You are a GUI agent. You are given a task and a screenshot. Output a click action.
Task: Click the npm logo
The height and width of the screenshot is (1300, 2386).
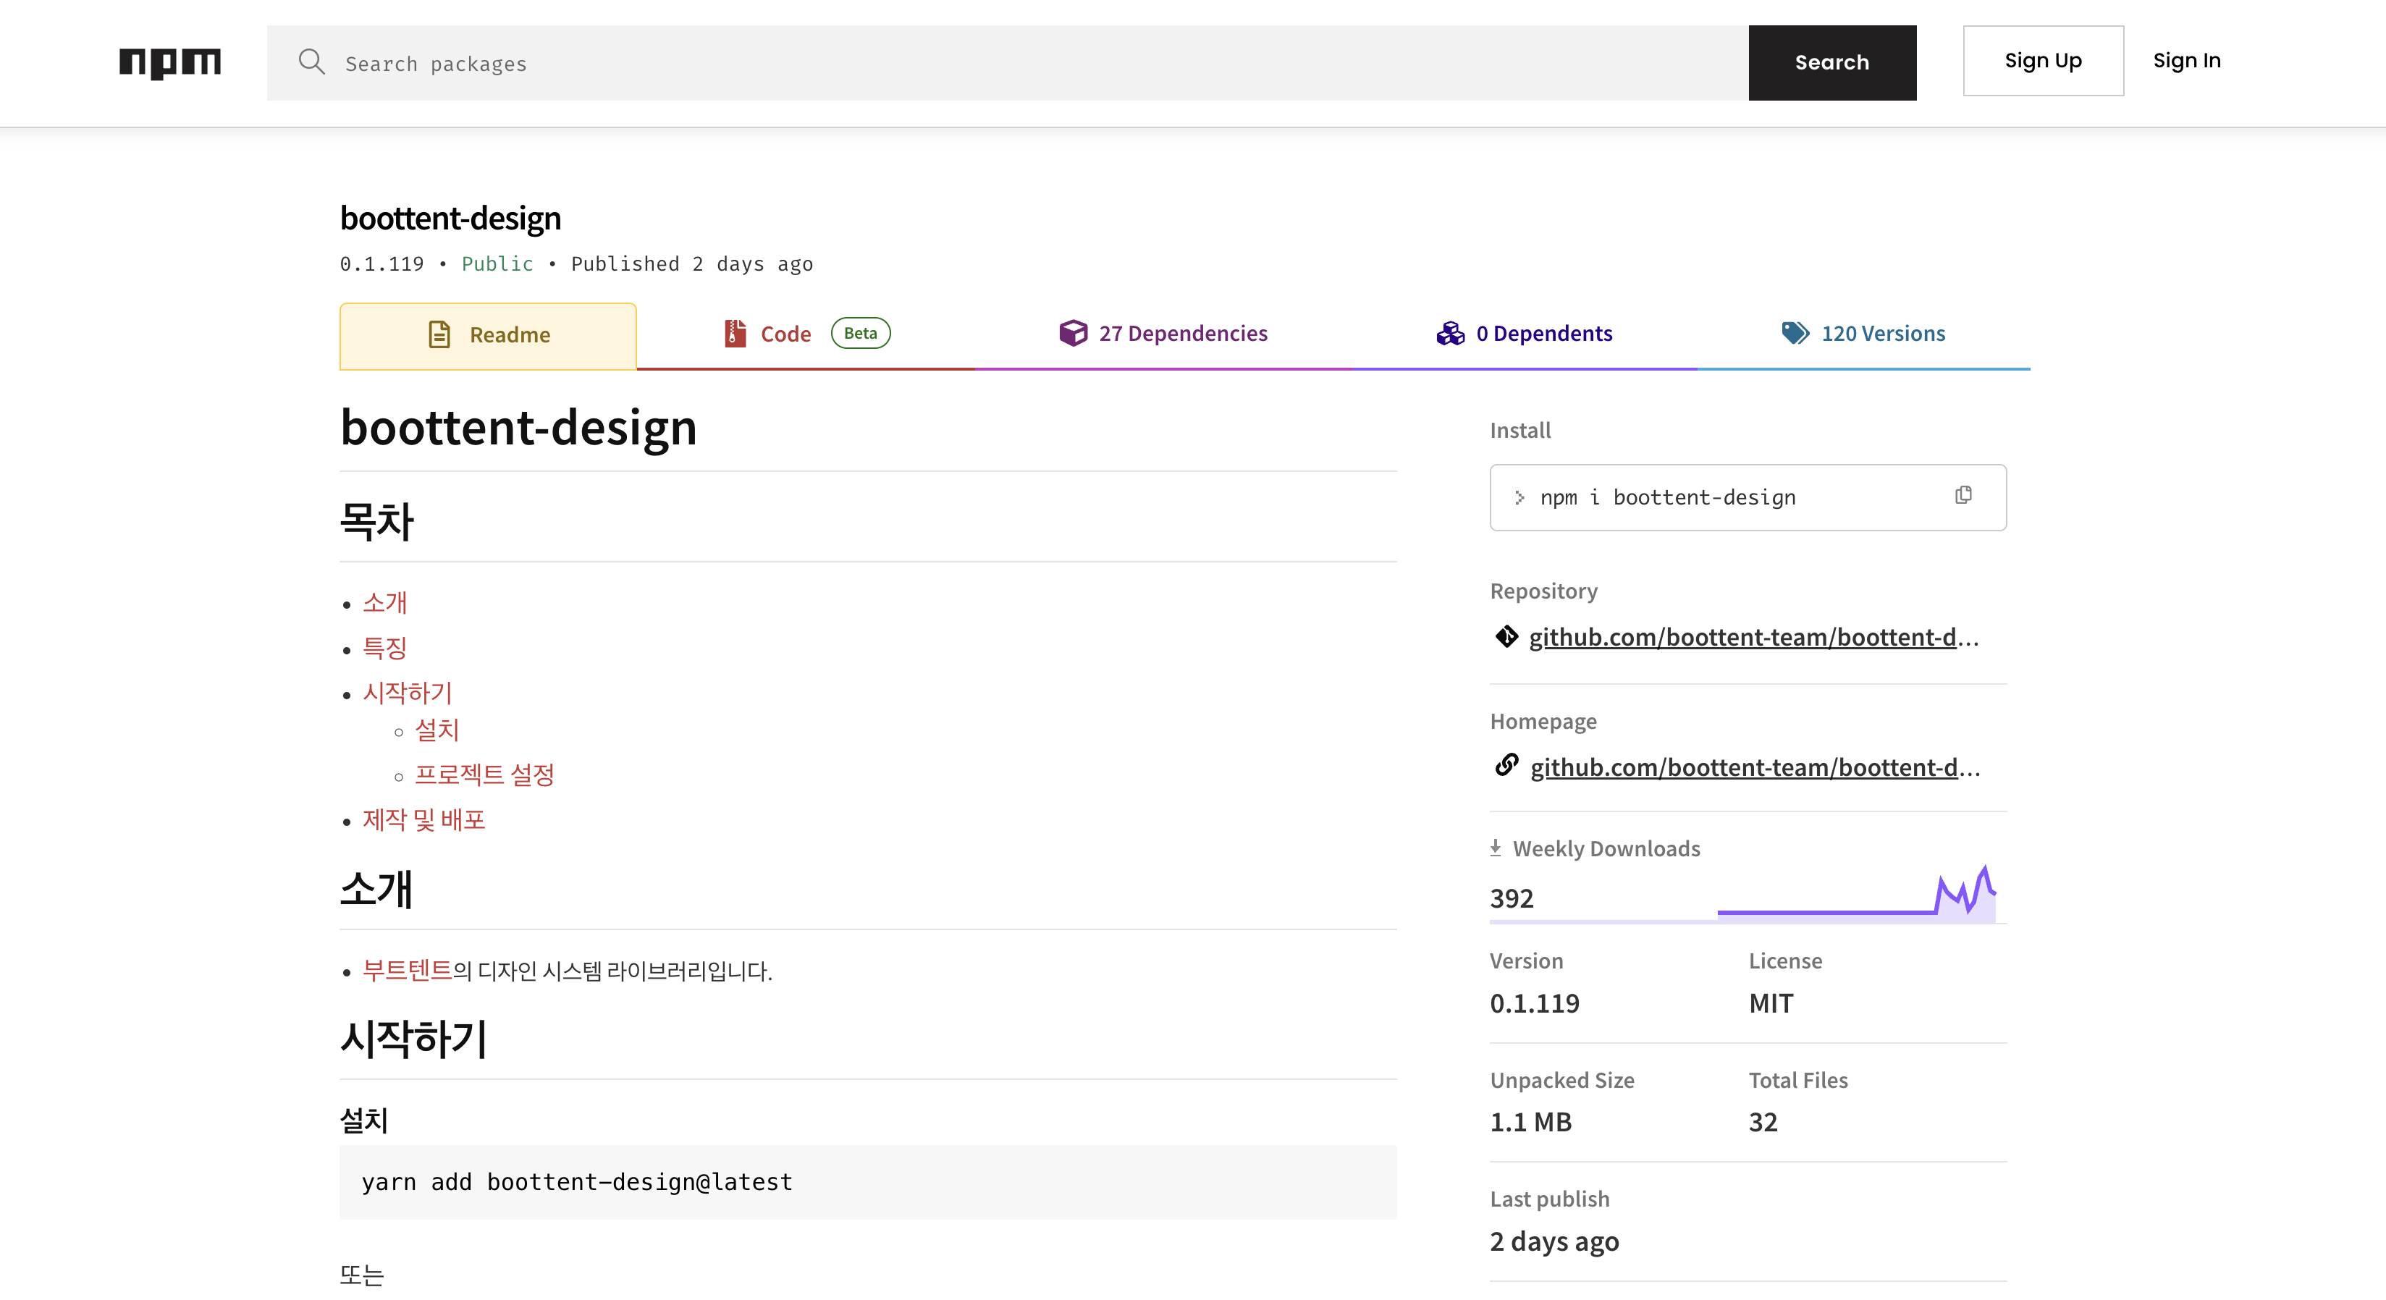tap(169, 62)
